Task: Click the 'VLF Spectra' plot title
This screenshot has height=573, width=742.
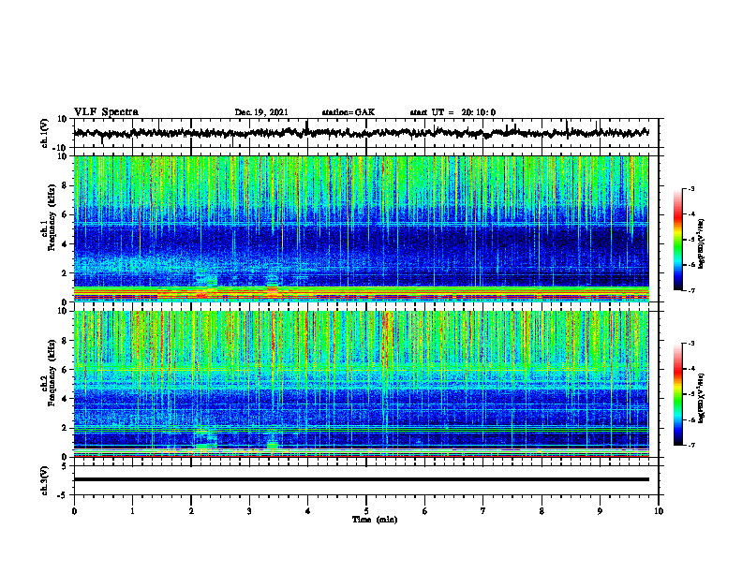Action: pyautogui.click(x=106, y=112)
